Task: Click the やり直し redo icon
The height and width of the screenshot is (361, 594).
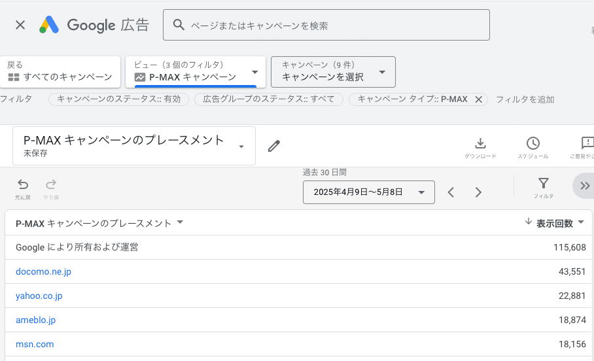Action: (x=51, y=184)
